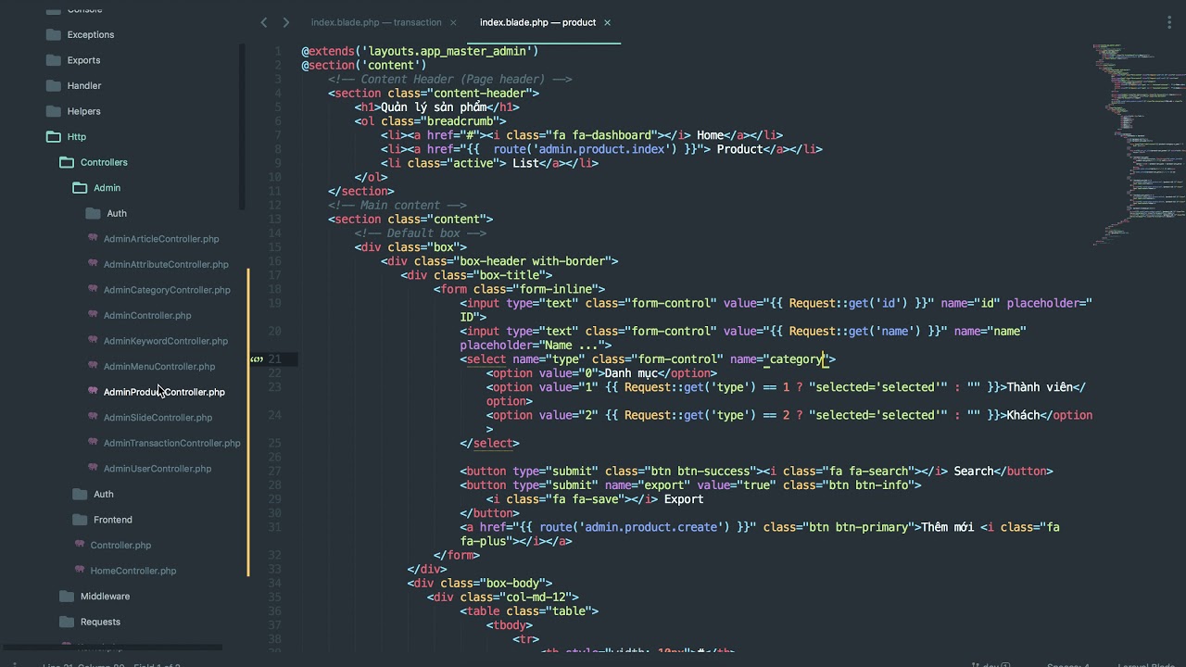Image resolution: width=1186 pixels, height=667 pixels.
Task: Expand the Frontend folder
Action: click(113, 519)
